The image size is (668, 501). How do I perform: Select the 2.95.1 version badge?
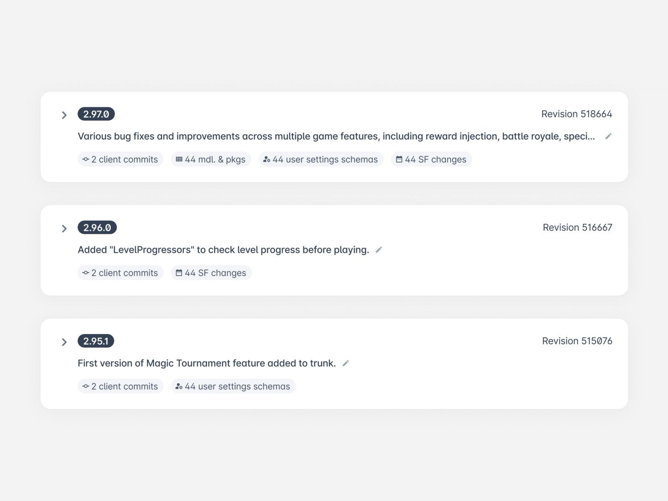tap(96, 341)
